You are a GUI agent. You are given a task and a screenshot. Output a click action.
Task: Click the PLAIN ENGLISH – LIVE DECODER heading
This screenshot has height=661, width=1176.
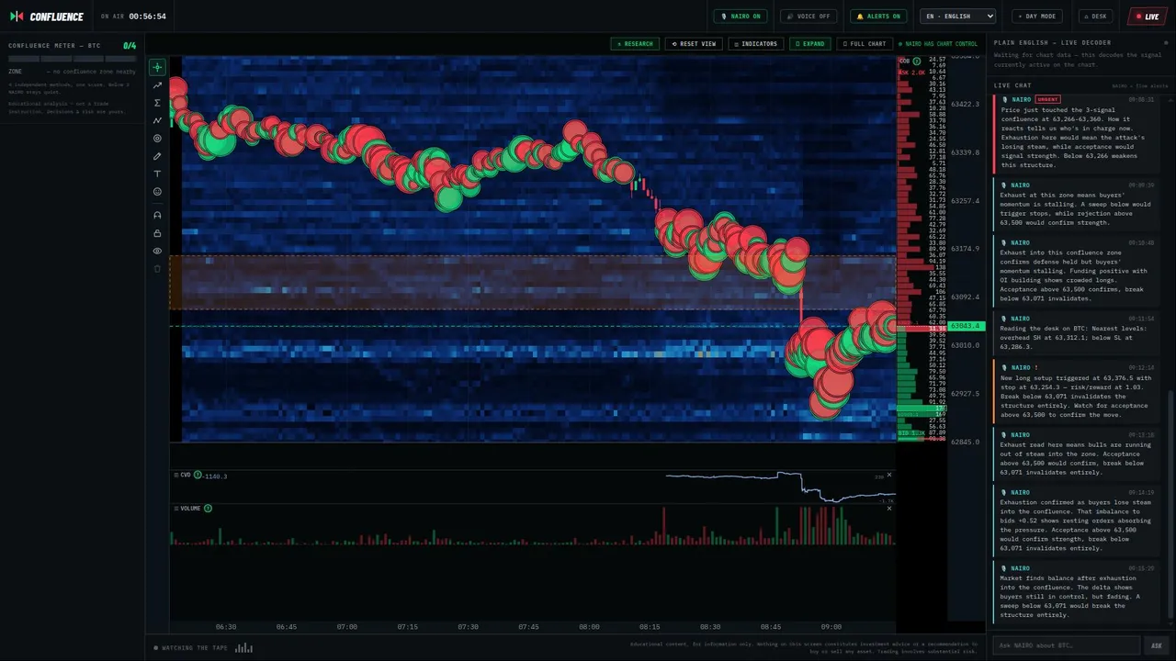[x=1052, y=42]
